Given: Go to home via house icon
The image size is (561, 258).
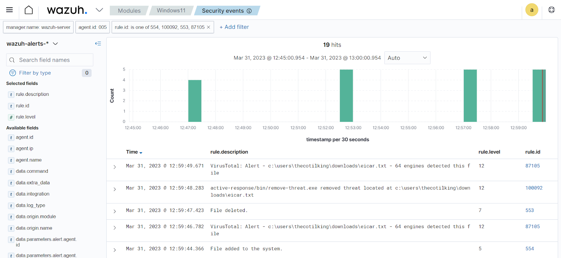Looking at the screenshot, I should pyautogui.click(x=29, y=10).
